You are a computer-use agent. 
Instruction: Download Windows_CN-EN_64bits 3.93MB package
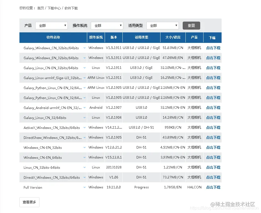click(x=213, y=157)
